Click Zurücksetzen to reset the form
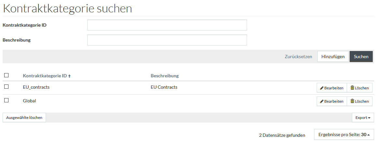 [298, 57]
